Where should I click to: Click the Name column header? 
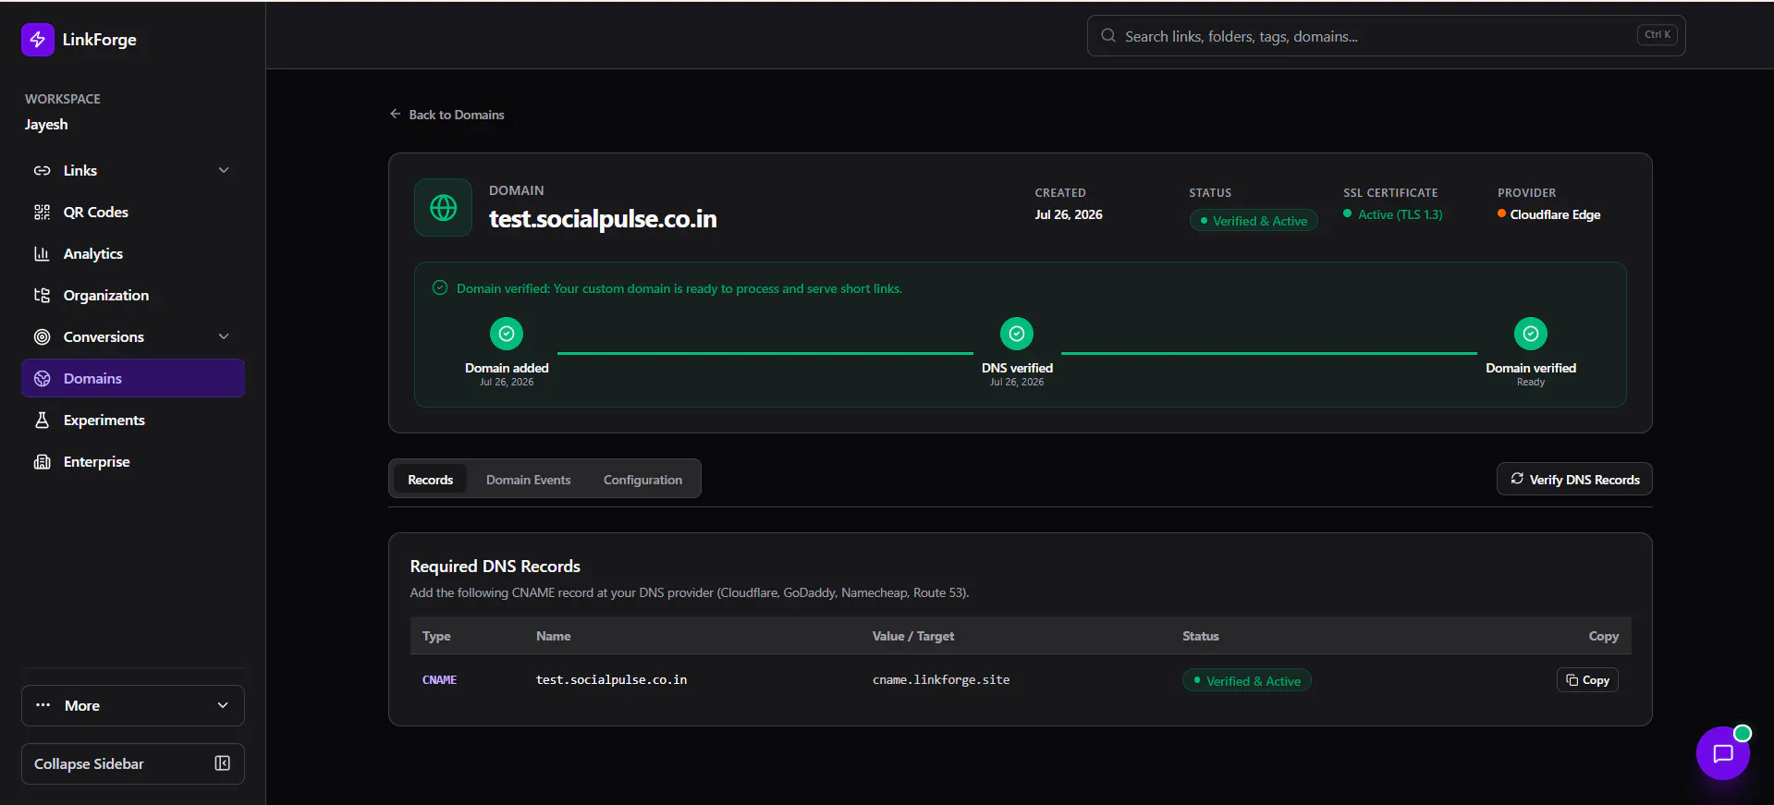pos(554,636)
